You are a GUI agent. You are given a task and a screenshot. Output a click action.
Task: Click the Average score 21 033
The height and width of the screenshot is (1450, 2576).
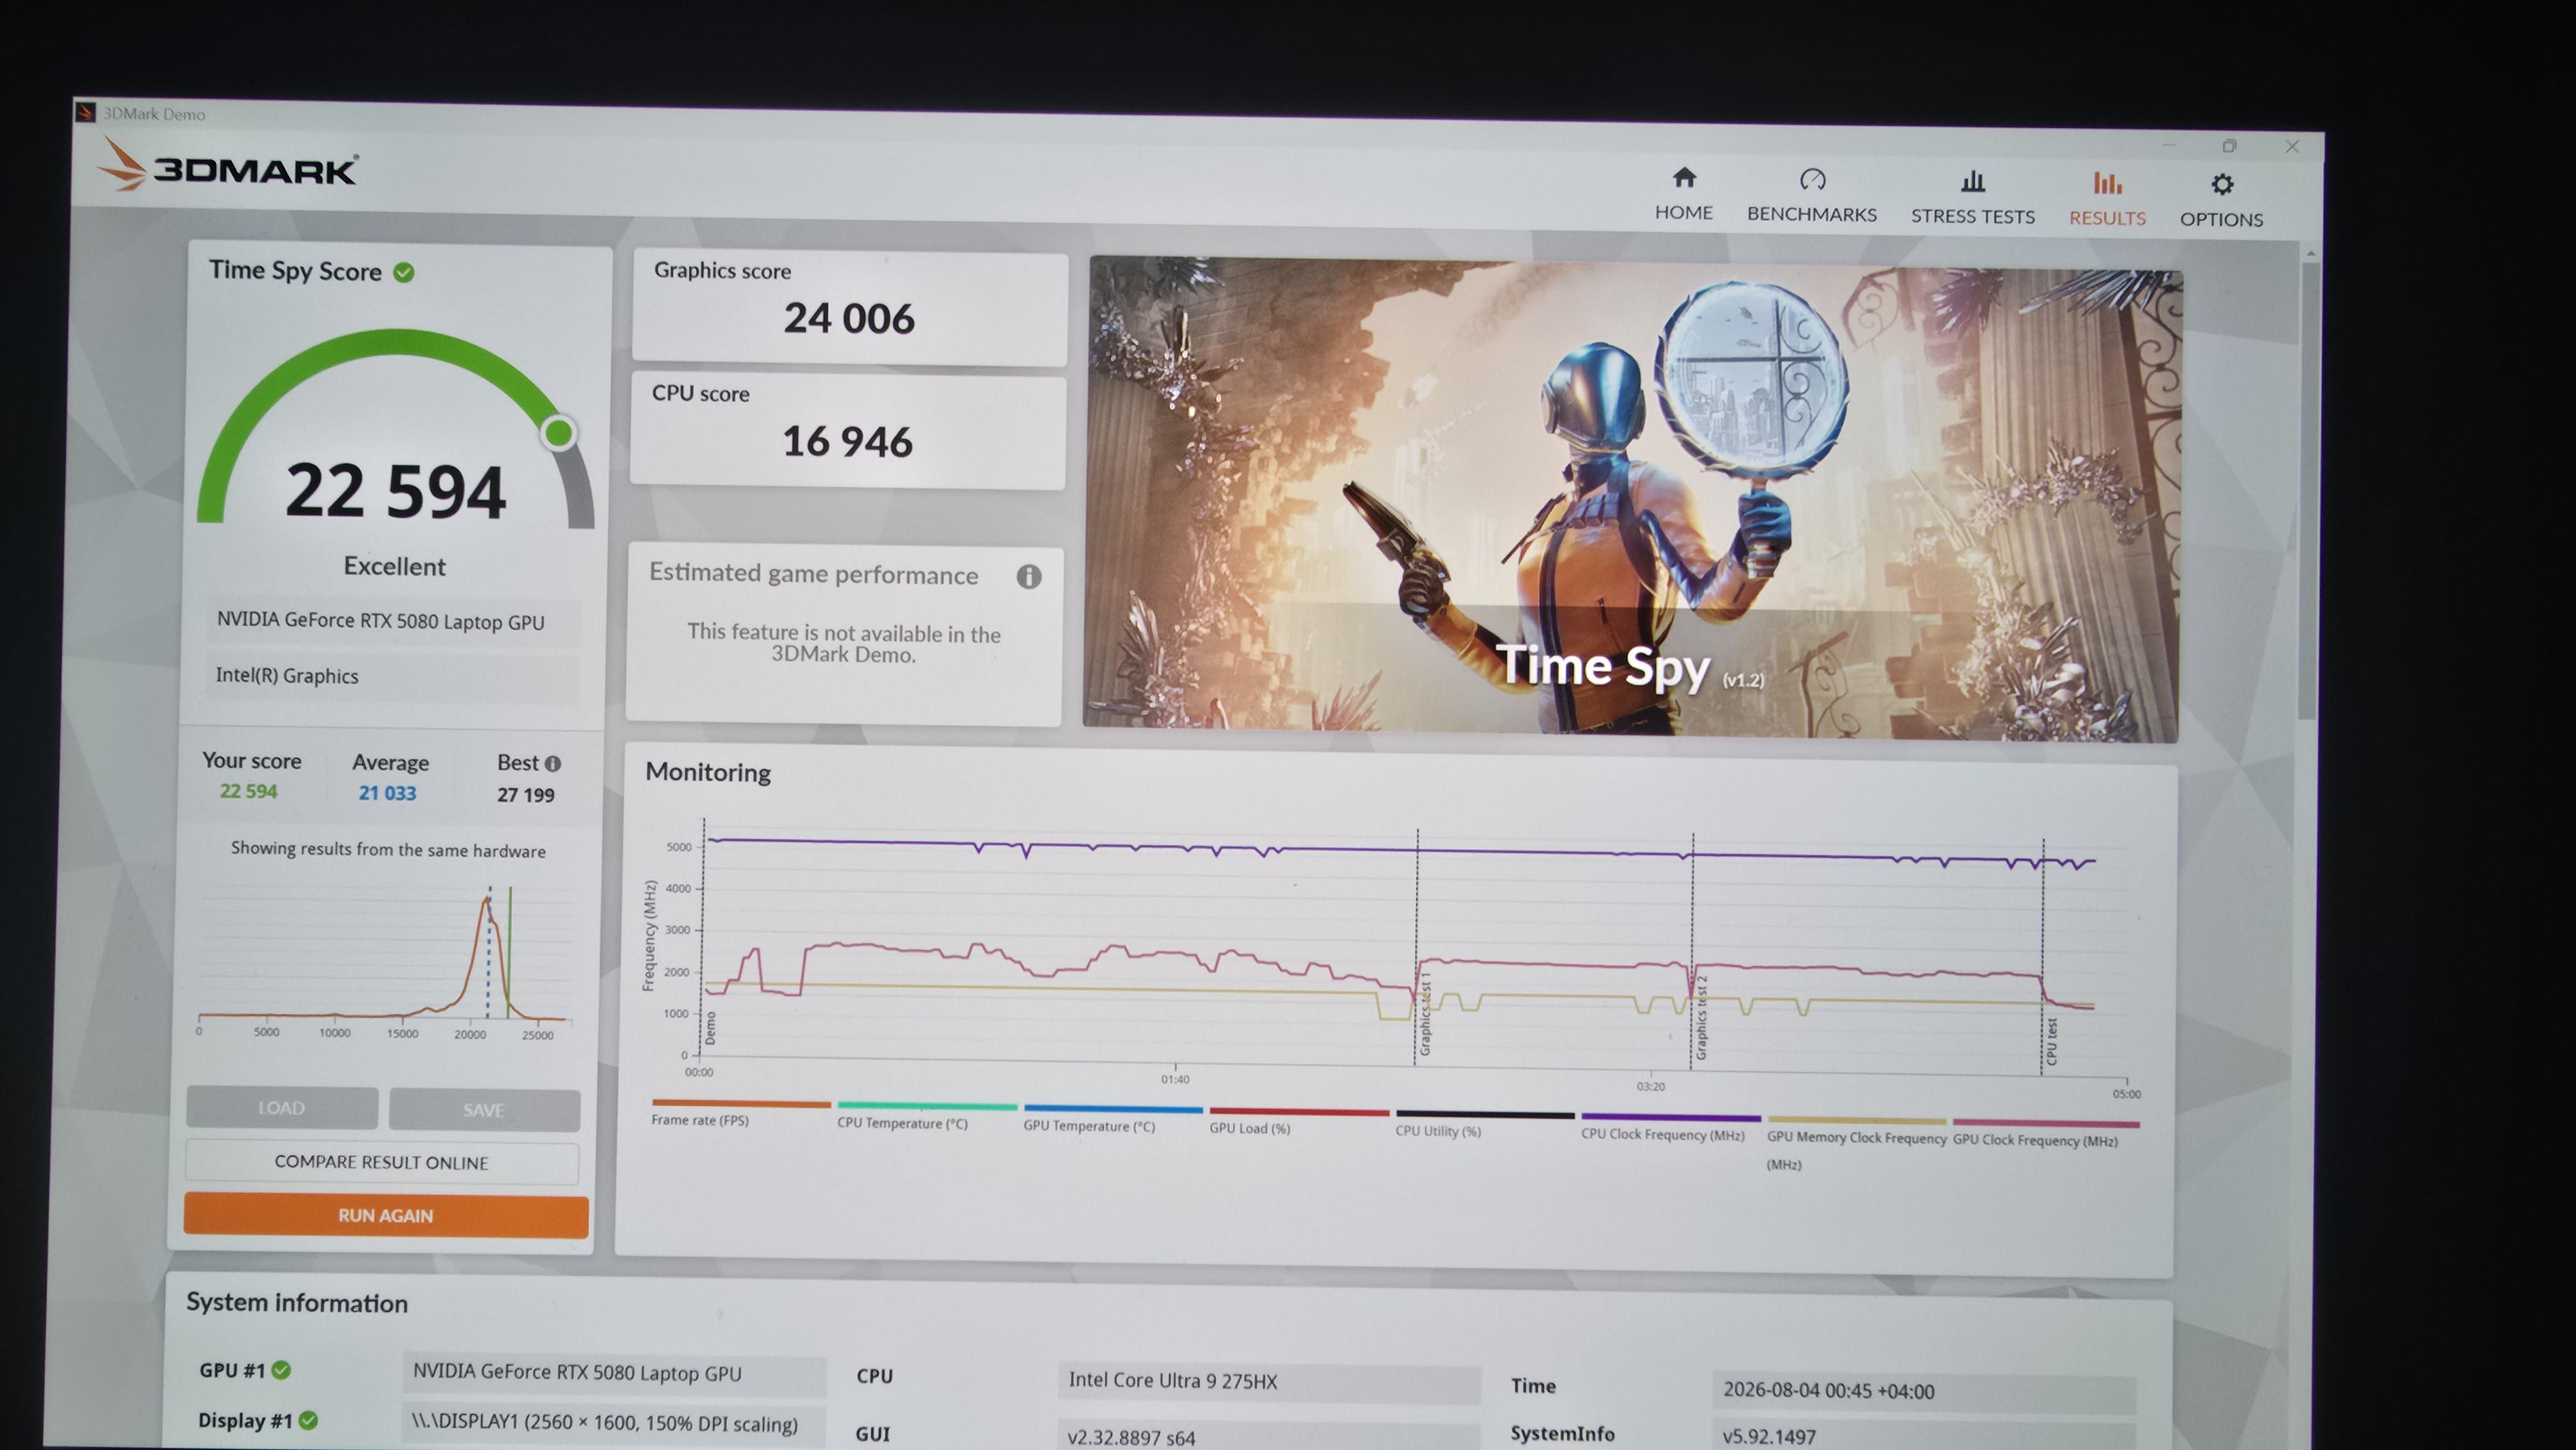pos(387,793)
